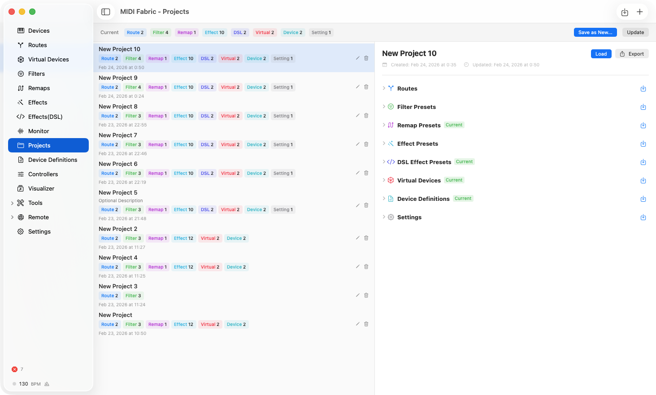Screen dimensions: 656x395
Task: Load Routes section with its import icon
Action: 643,89
